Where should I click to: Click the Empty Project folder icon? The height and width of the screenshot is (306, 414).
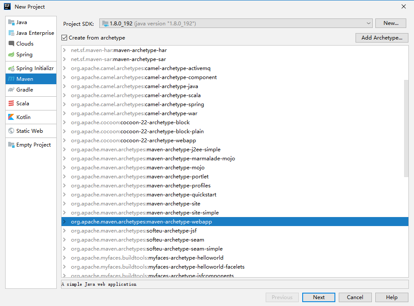click(11, 145)
